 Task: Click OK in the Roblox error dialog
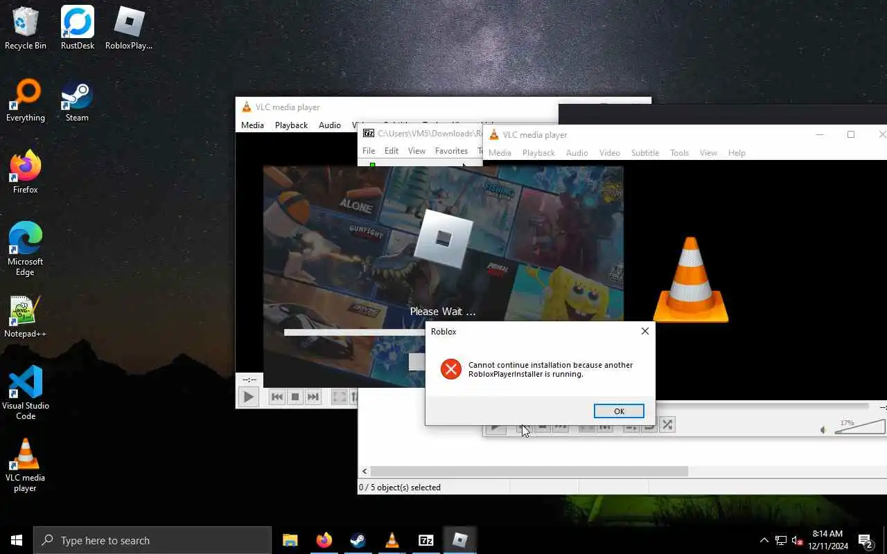[619, 411]
